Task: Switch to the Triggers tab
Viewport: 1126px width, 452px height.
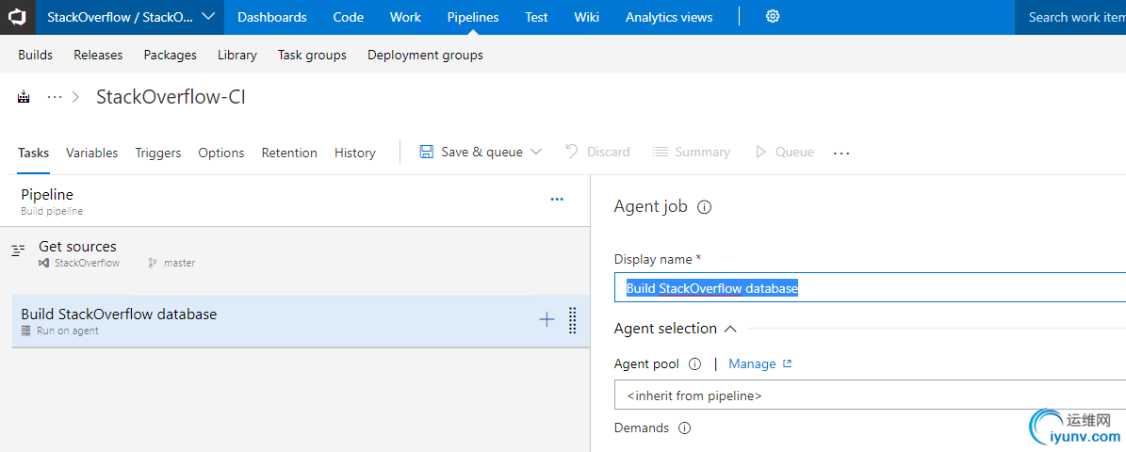Action: coord(158,153)
